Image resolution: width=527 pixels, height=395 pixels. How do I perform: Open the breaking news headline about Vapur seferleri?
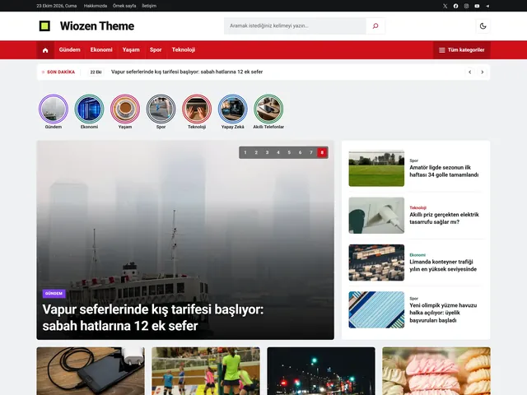click(187, 72)
